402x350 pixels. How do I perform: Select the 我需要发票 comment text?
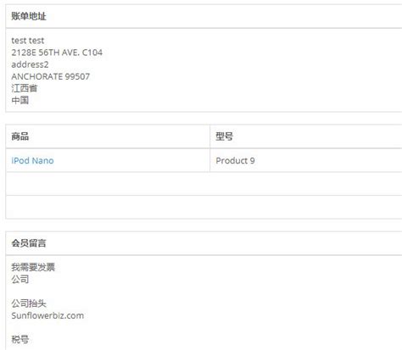[x=33, y=267]
